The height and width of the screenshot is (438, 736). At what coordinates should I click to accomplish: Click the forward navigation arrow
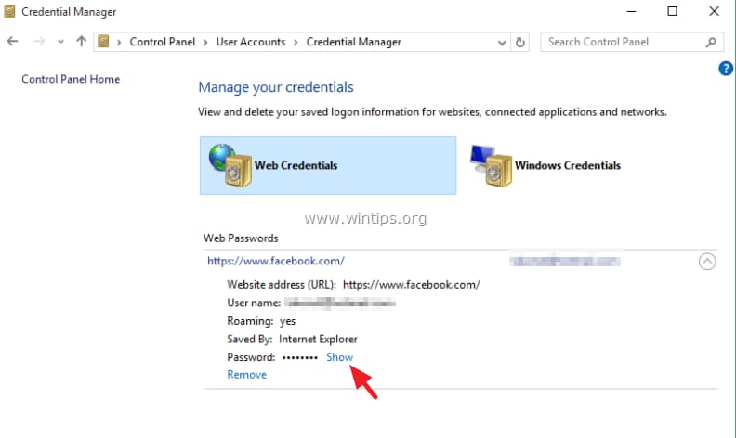[39, 41]
